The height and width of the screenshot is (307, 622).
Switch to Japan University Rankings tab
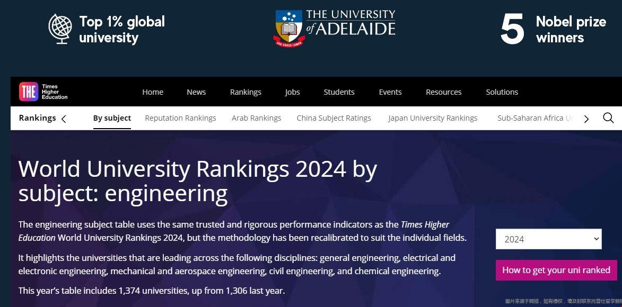click(x=433, y=118)
